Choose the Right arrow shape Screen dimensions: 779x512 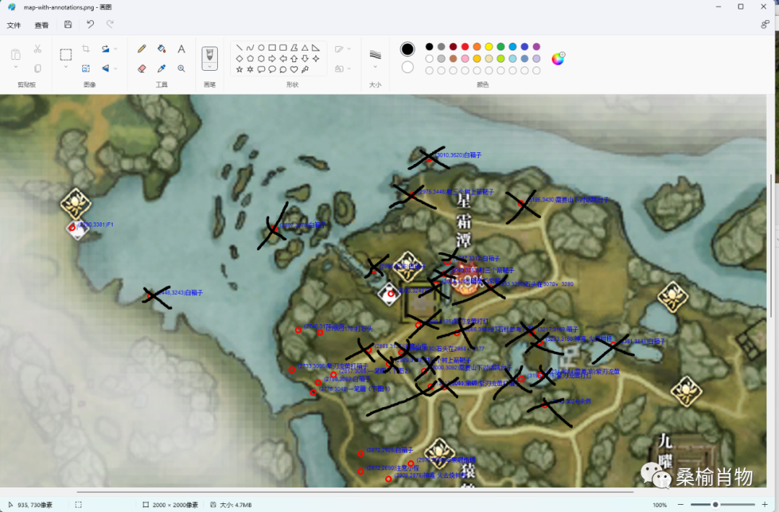[x=272, y=58]
